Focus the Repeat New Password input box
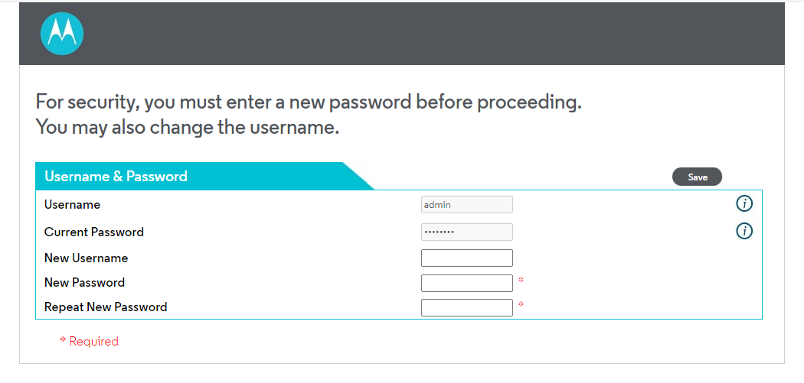The image size is (804, 383). pyautogui.click(x=466, y=307)
